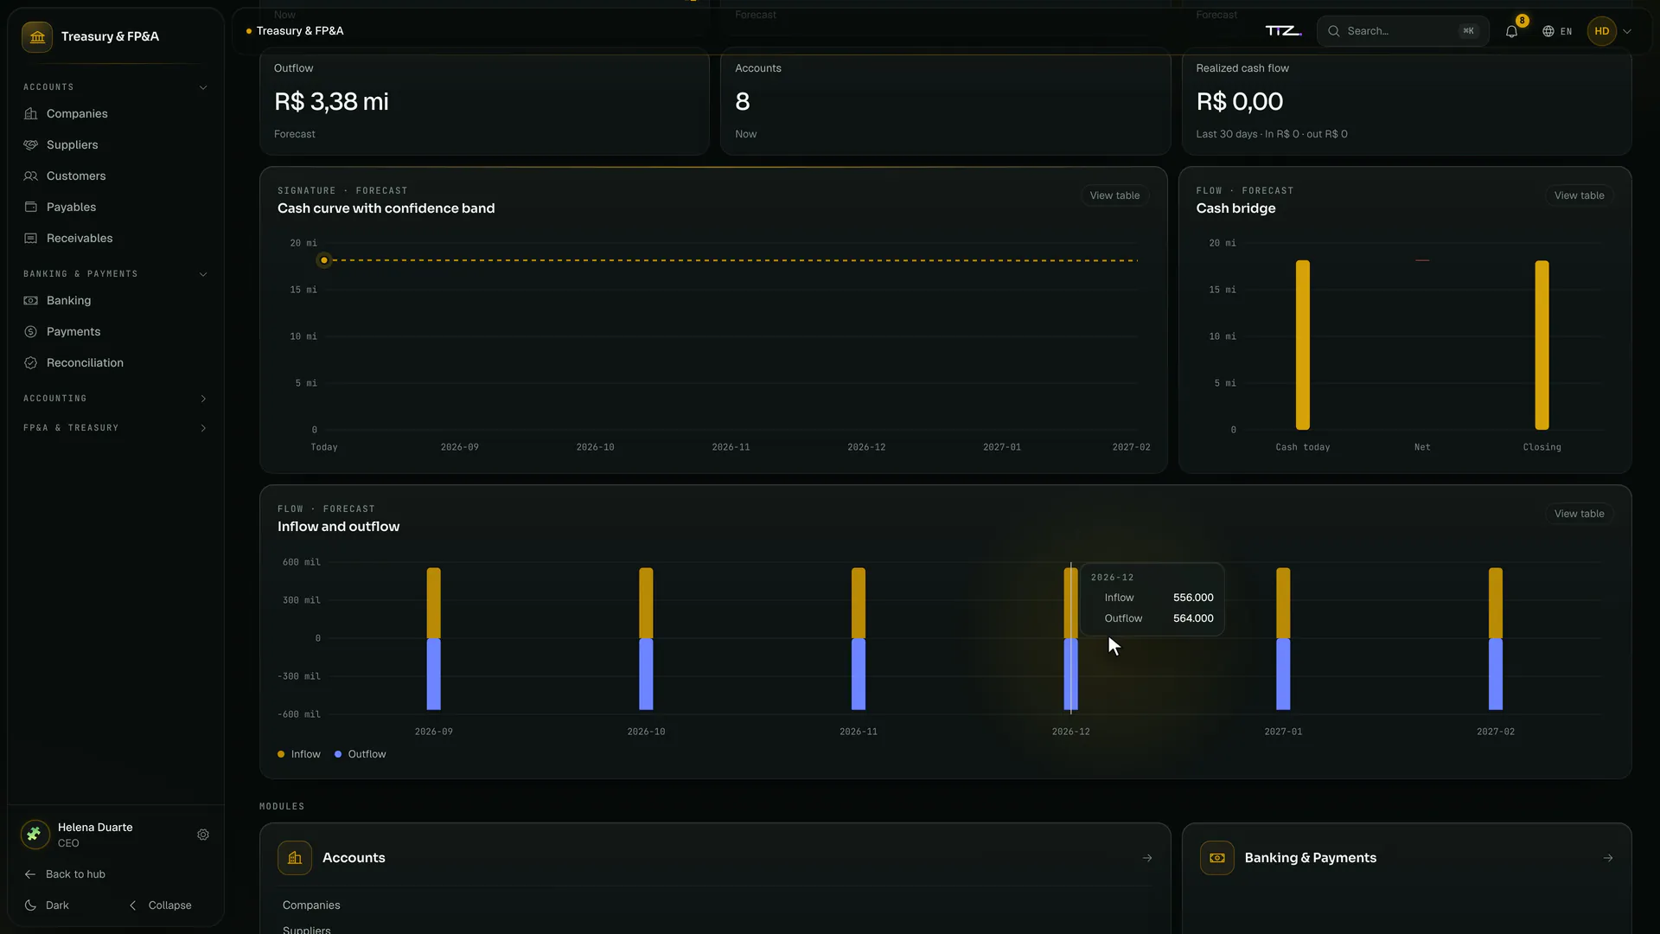Viewport: 1660px width, 934px height.
Task: Toggle Outflow series in chart legend
Action: tap(361, 754)
